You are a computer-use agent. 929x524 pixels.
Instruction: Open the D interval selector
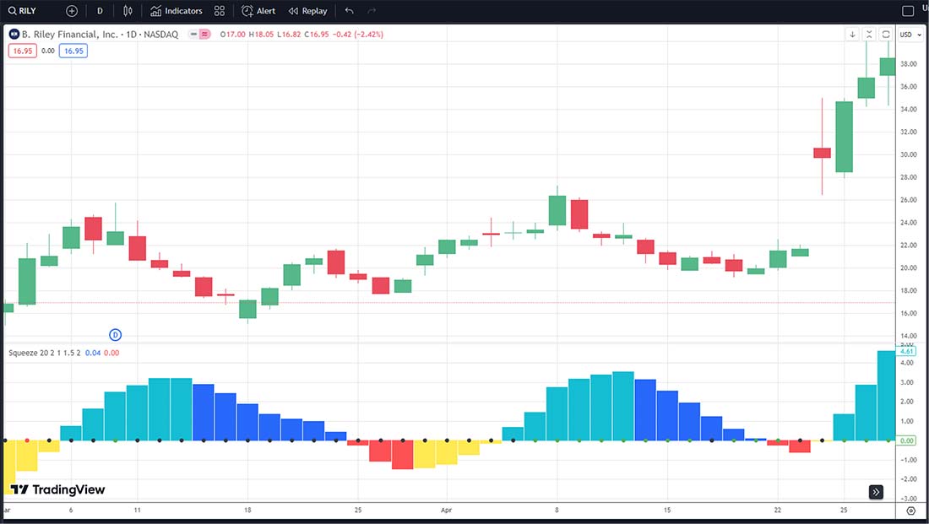[100, 11]
